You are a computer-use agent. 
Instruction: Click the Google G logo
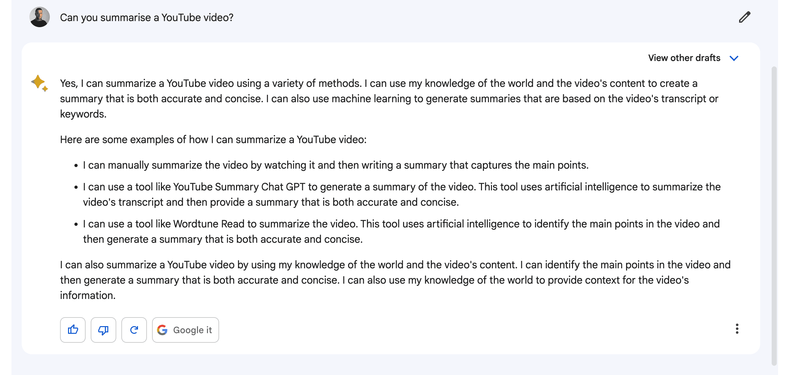coord(162,330)
